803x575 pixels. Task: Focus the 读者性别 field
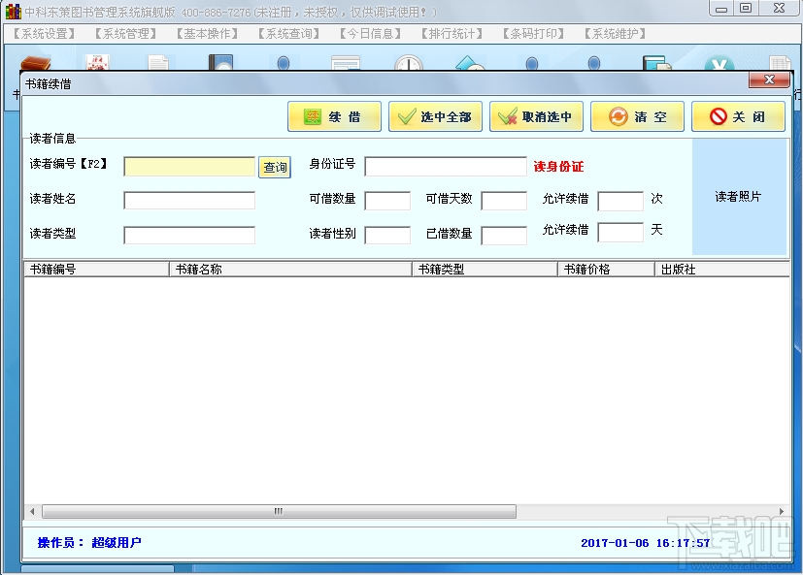(387, 235)
